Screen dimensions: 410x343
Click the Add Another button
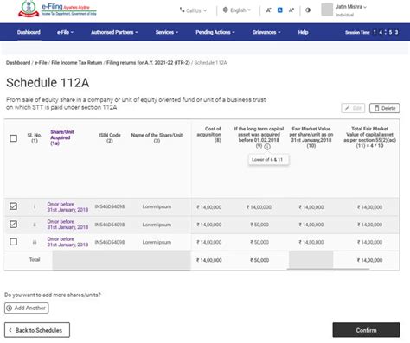[26, 308]
